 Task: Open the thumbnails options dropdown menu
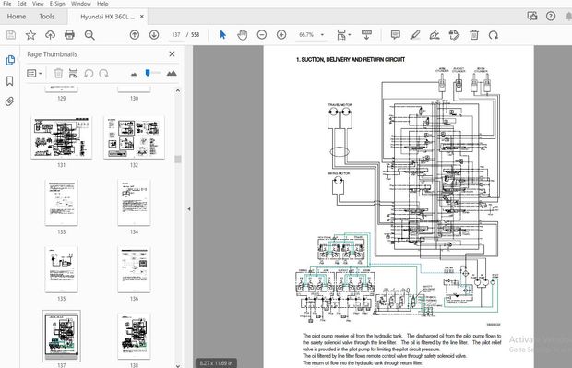click(x=34, y=73)
